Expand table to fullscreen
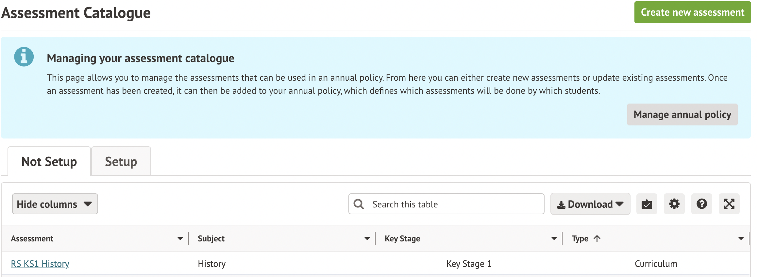The width and height of the screenshot is (757, 277). tap(729, 204)
